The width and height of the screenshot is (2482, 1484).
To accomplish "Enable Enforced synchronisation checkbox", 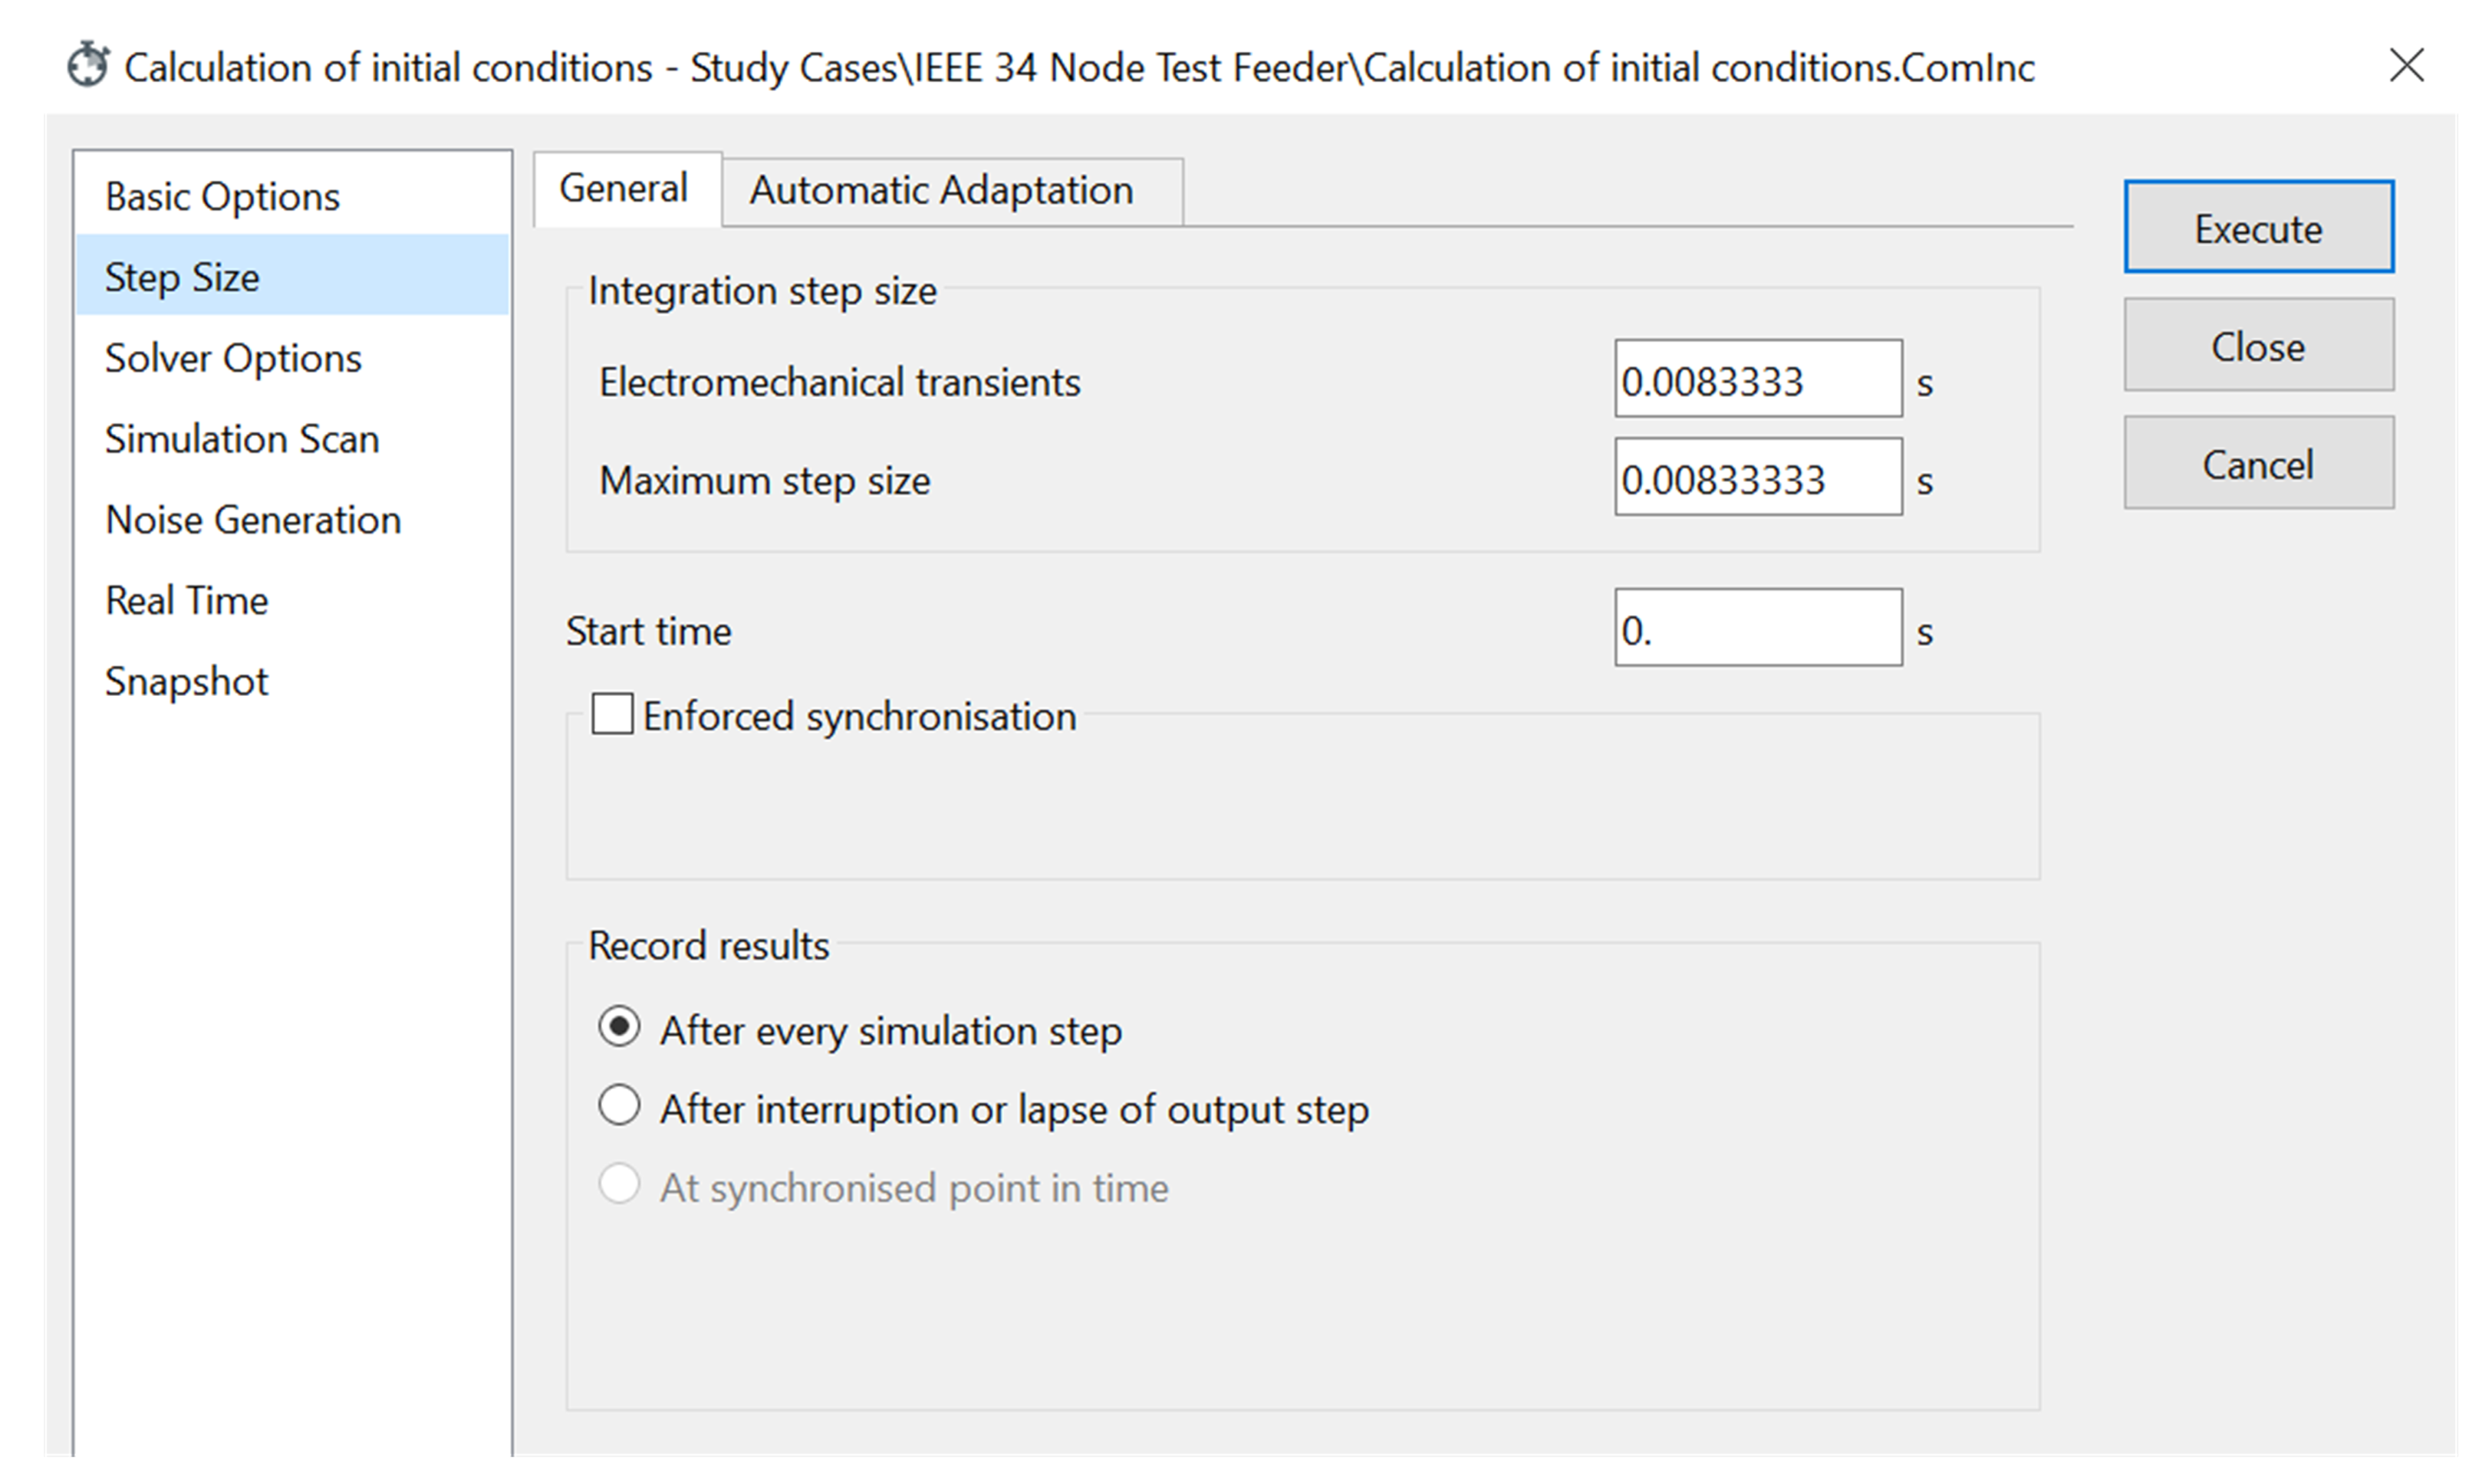I will pyautogui.click(x=612, y=715).
